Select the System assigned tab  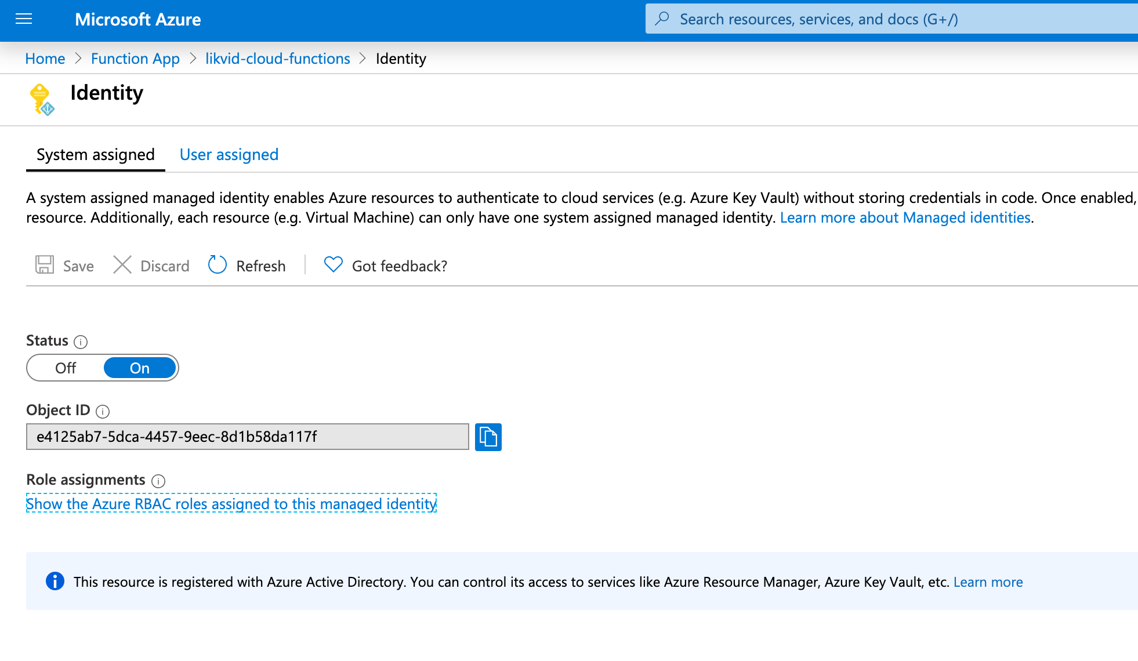coord(96,155)
